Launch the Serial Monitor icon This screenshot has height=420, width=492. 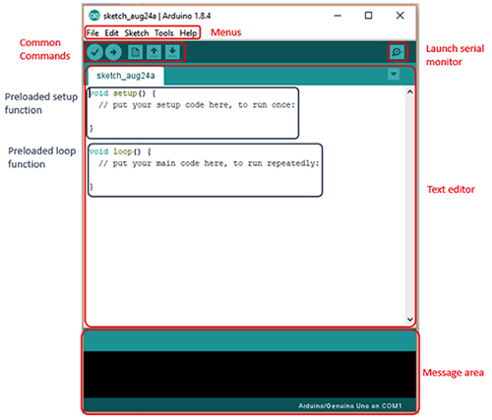pos(397,52)
